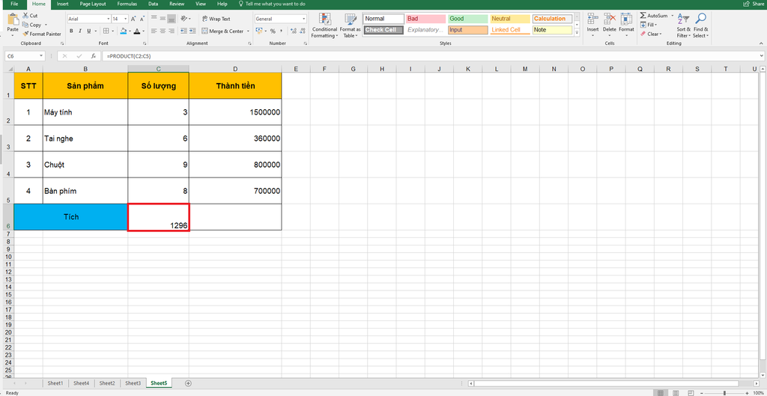
Task: Increase font size with the larger A
Action: [x=133, y=19]
